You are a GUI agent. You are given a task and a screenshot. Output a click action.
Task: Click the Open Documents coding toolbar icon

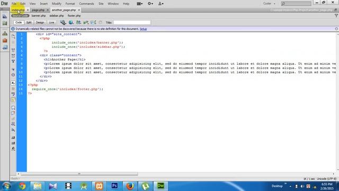(13, 37)
